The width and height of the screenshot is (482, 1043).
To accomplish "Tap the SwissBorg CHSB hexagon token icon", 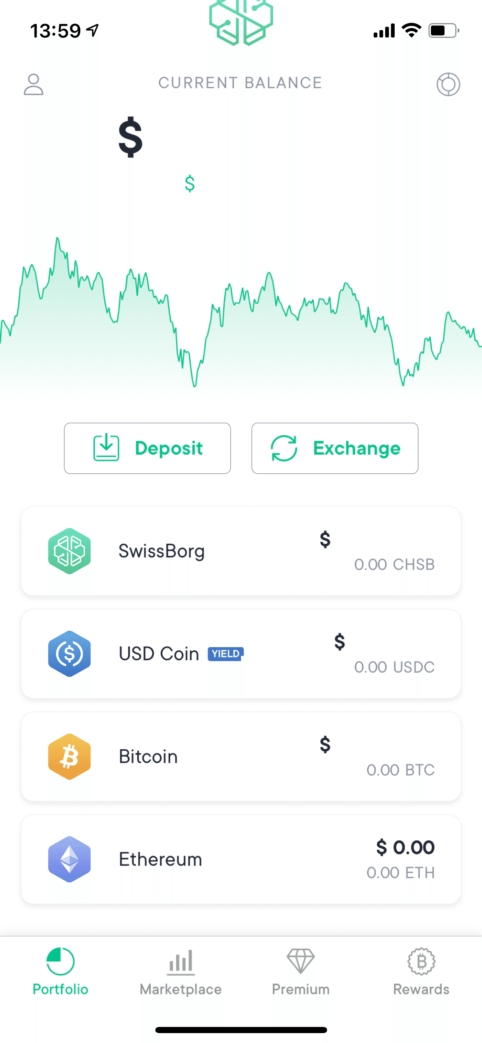I will (69, 551).
